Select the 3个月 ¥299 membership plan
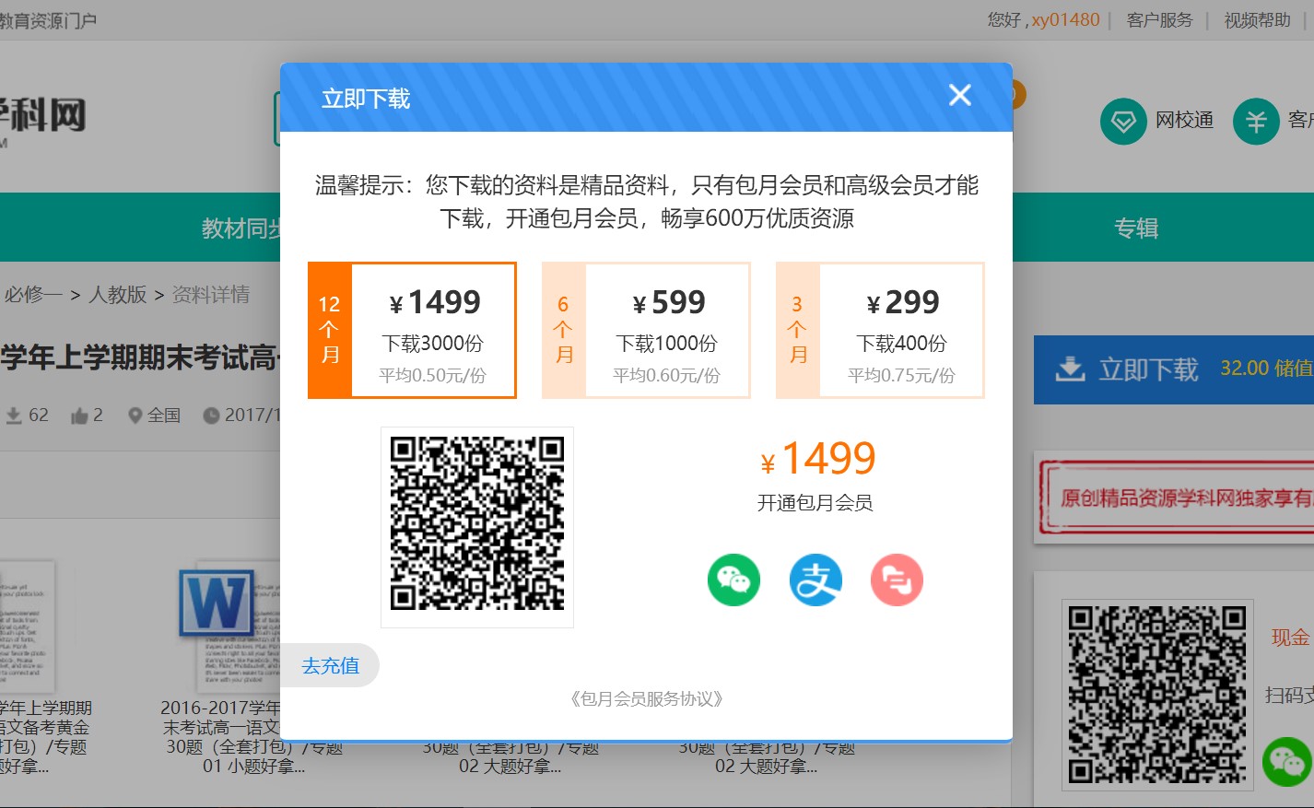 point(880,330)
